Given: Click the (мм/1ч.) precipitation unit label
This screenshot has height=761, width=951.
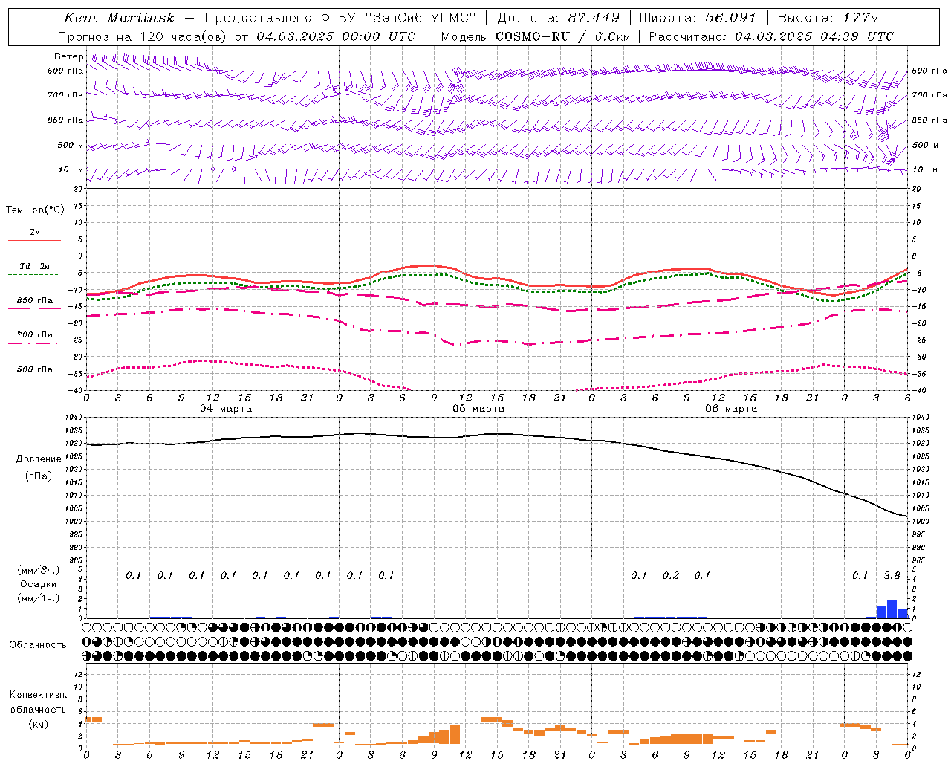Looking at the screenshot, I should coord(39,598).
